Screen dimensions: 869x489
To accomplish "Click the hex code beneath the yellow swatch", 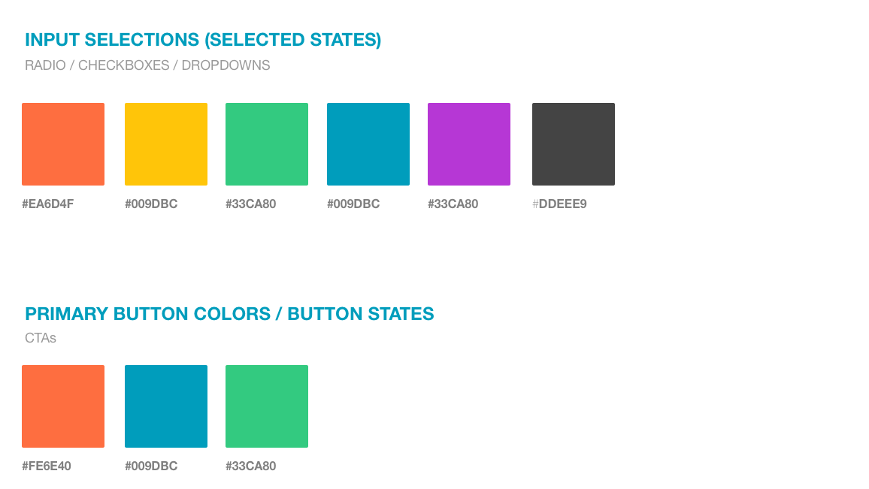I will (151, 204).
